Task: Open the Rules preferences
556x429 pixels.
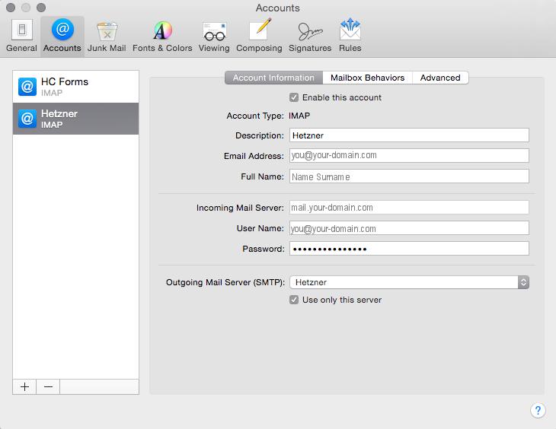Action: (350, 36)
